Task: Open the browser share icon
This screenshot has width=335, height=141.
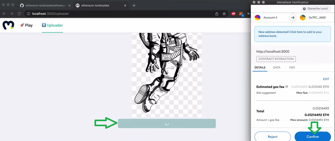Action: pyautogui.click(x=216, y=14)
